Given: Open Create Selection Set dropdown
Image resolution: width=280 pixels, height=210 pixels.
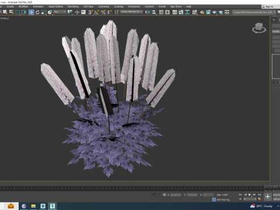Looking at the screenshot, I should [x=131, y=12].
